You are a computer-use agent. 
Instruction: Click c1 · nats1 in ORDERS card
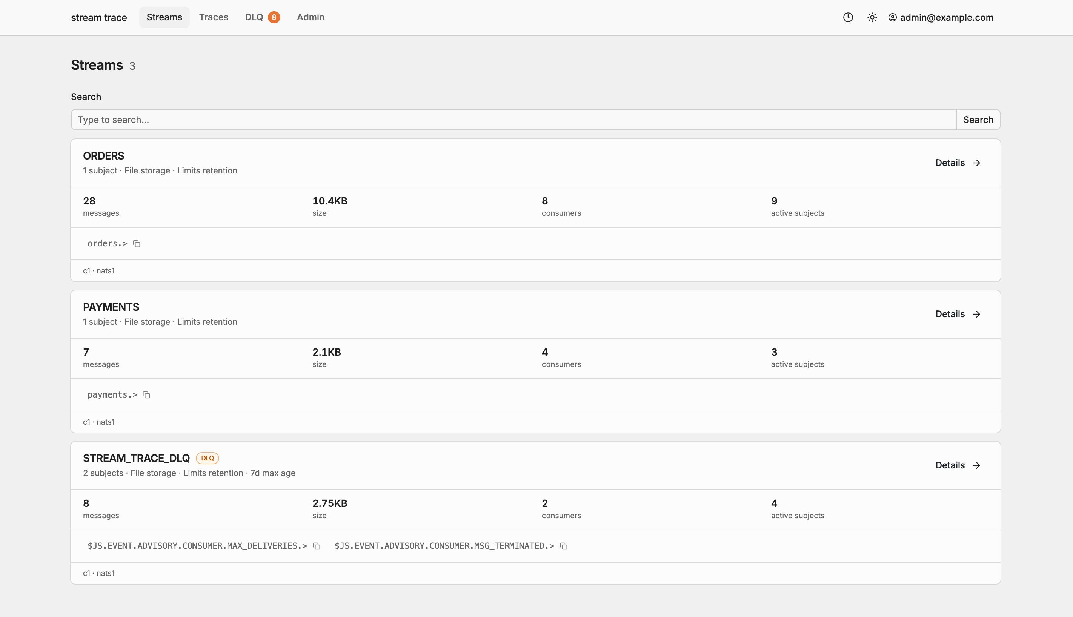point(99,271)
